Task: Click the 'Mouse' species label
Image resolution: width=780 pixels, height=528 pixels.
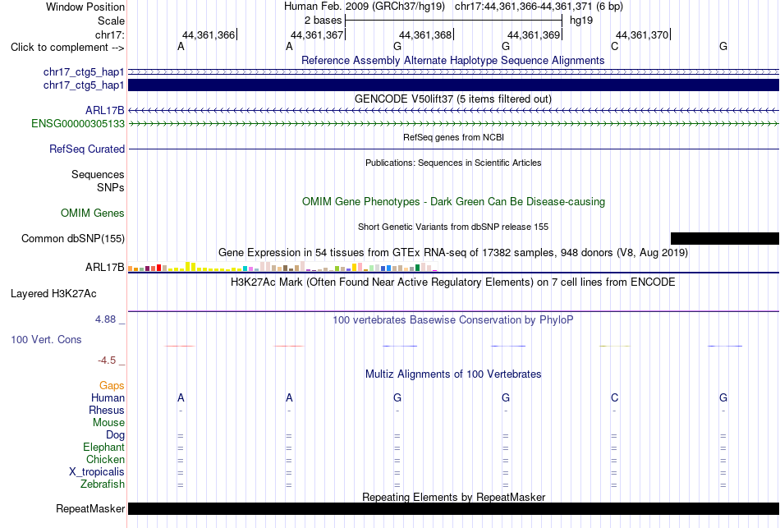Action: coord(108,423)
